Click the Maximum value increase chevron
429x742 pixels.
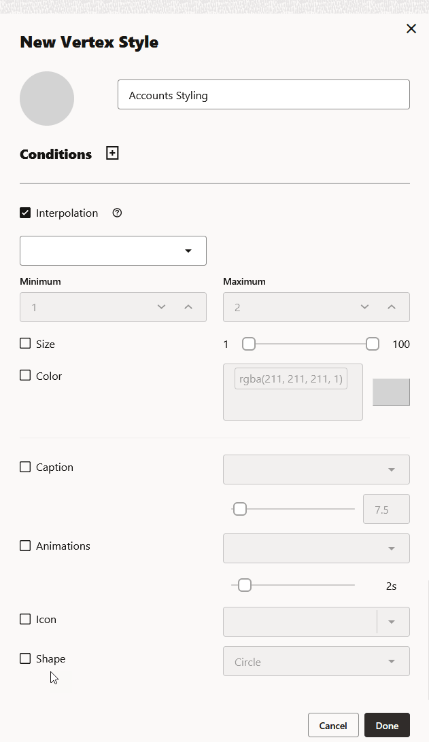tap(392, 307)
